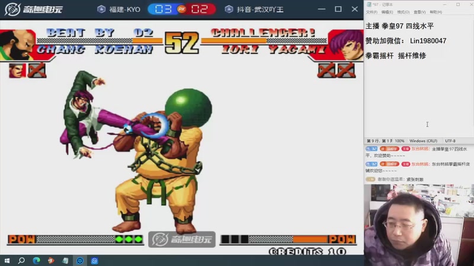Screen dimensions: 474x266
Task: Click the badge icon beside 抖音-武汉吖王
Action: tap(229, 9)
